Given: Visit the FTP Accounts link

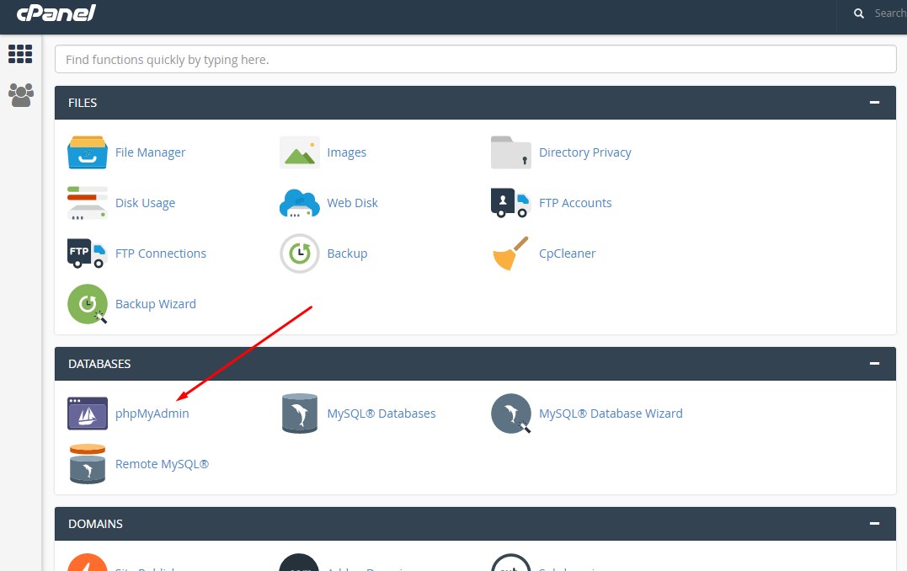Looking at the screenshot, I should (575, 203).
